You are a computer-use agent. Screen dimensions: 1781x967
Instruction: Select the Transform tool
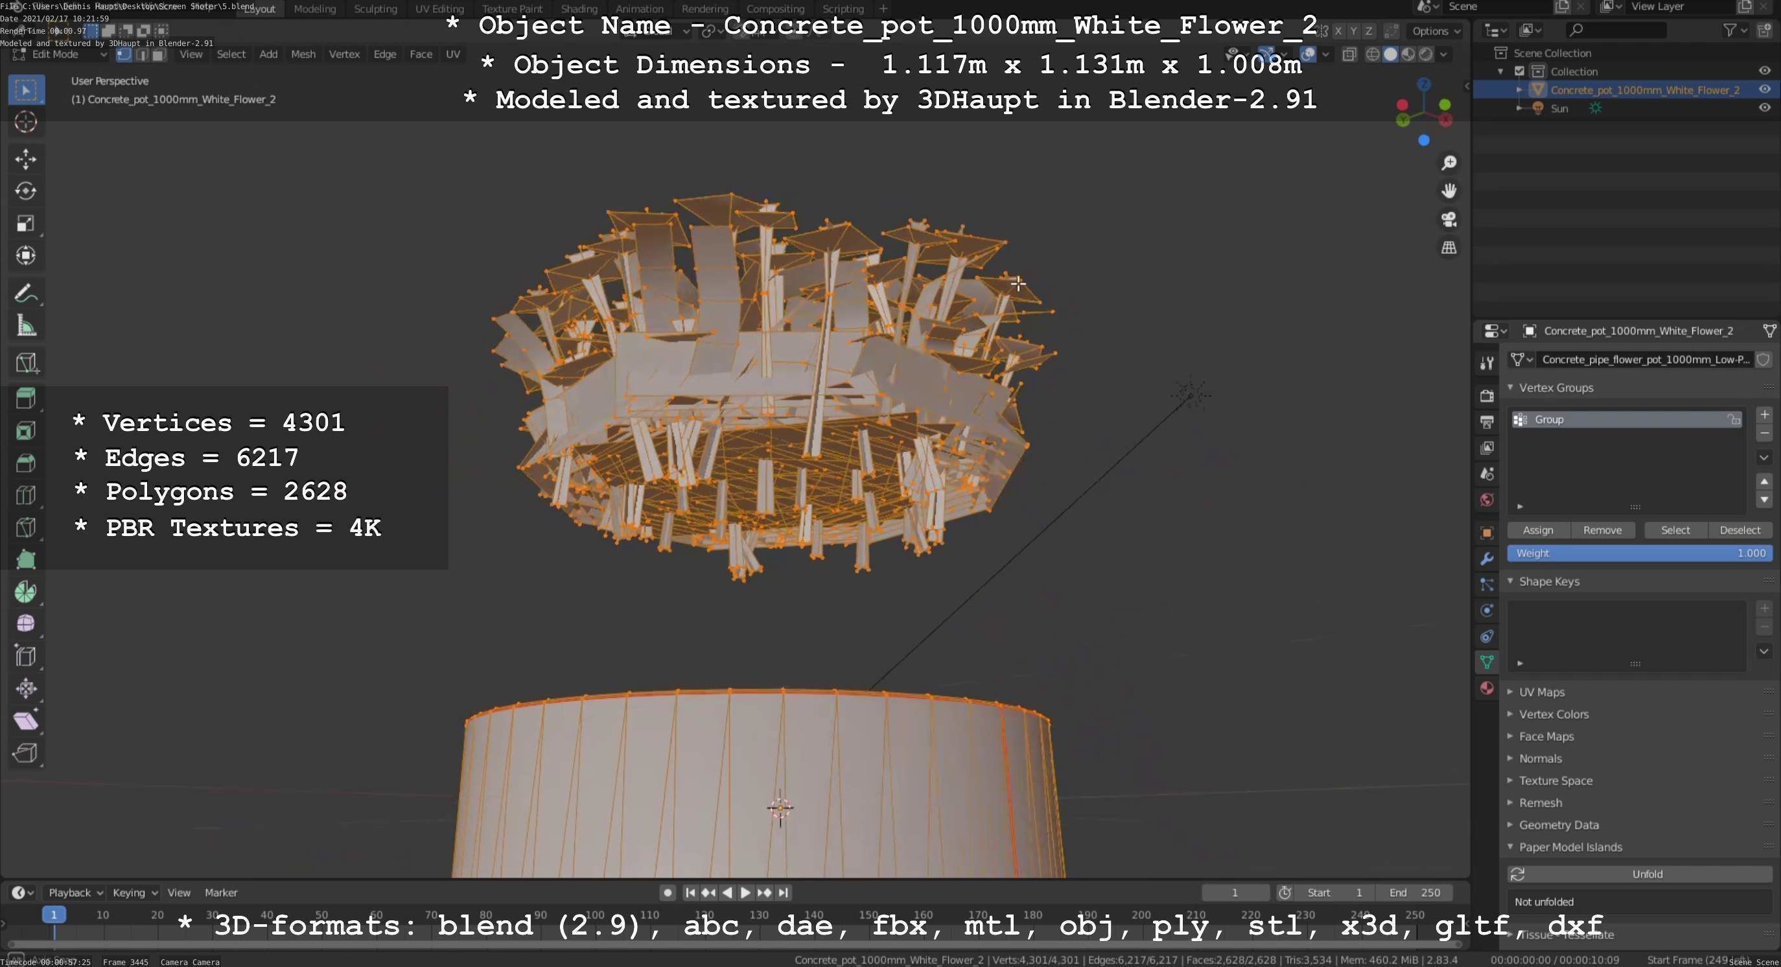point(27,256)
